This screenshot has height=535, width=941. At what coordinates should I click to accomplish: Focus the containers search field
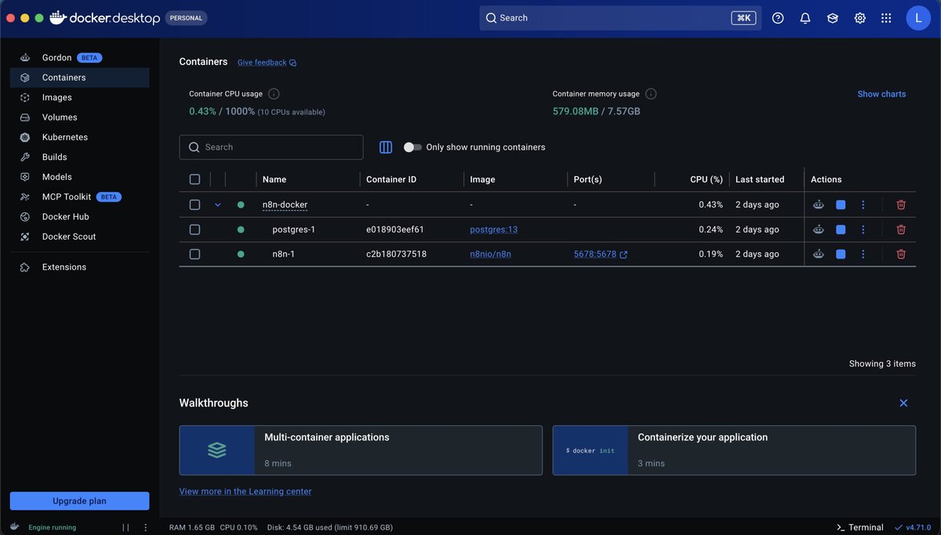[271, 147]
